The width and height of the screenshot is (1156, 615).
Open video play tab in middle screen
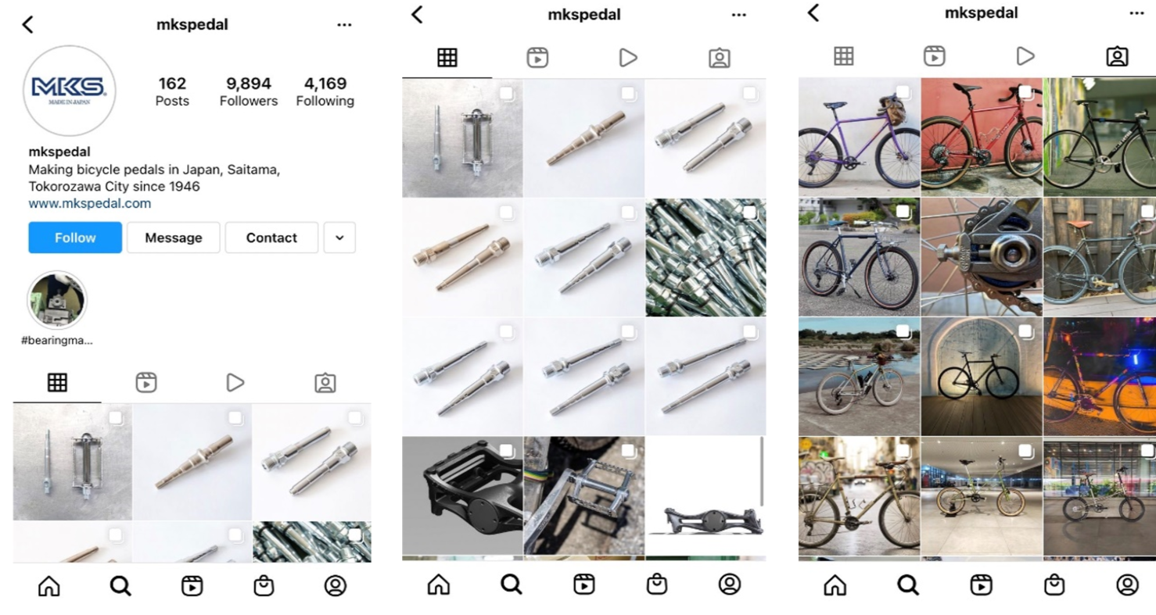pyautogui.click(x=627, y=58)
